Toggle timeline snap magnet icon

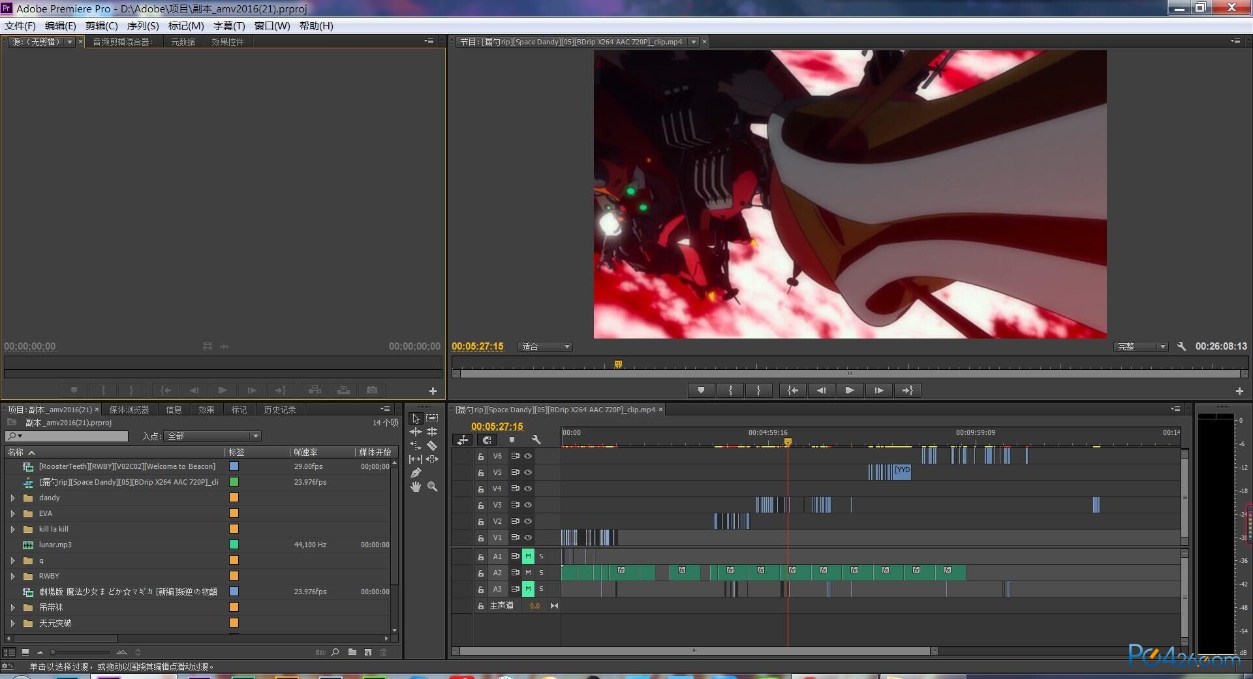click(487, 440)
